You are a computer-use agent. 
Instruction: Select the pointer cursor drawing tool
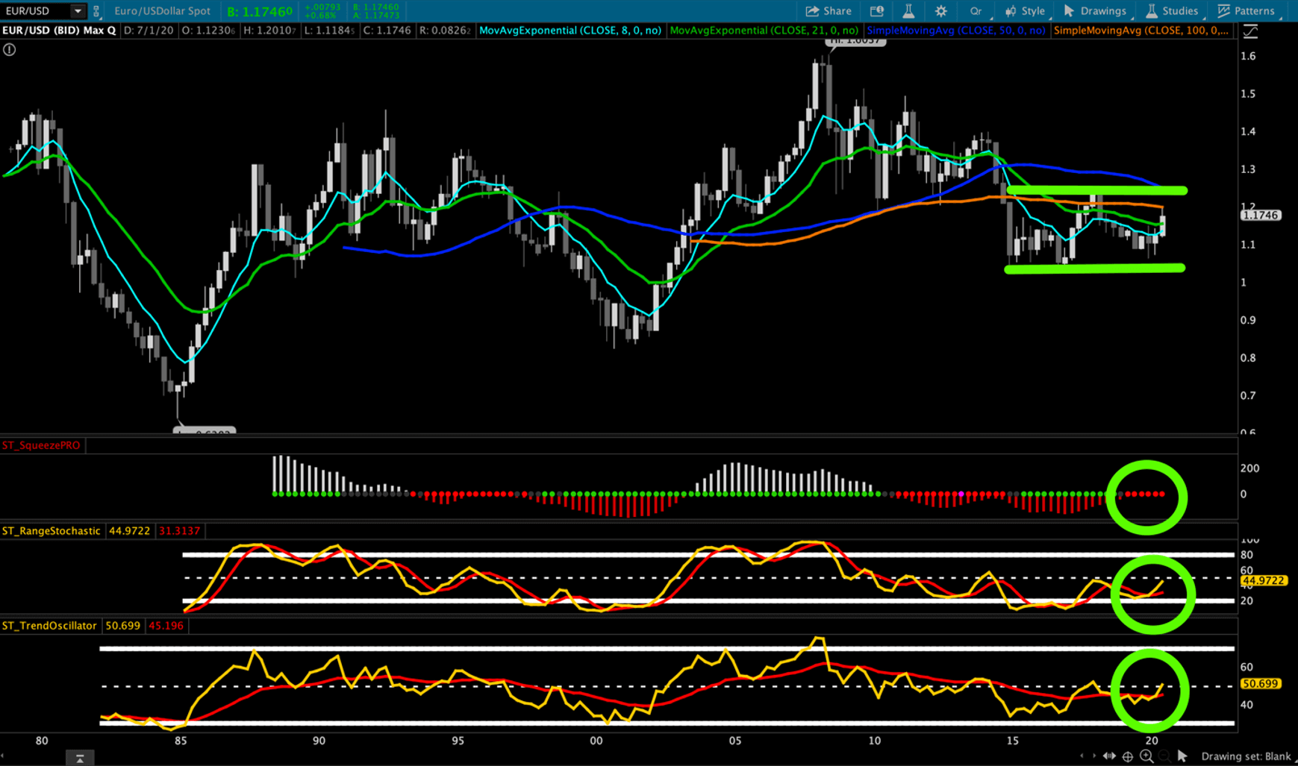click(x=1182, y=756)
